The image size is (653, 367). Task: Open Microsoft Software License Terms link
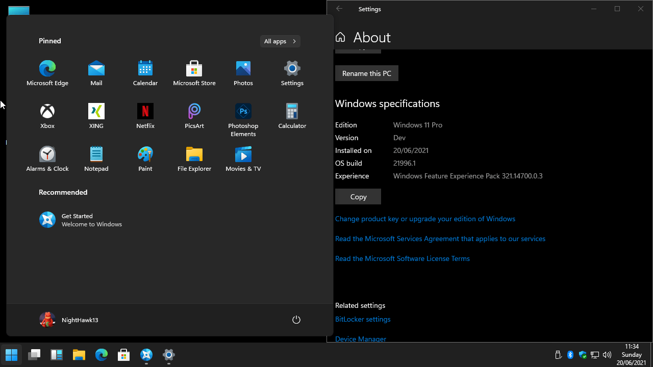pos(403,258)
